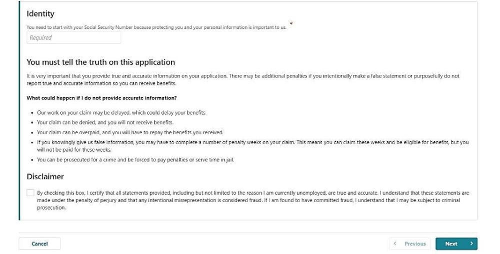The width and height of the screenshot is (500, 254).
Task: Click the perjury certification statement text
Action: click(x=250, y=200)
